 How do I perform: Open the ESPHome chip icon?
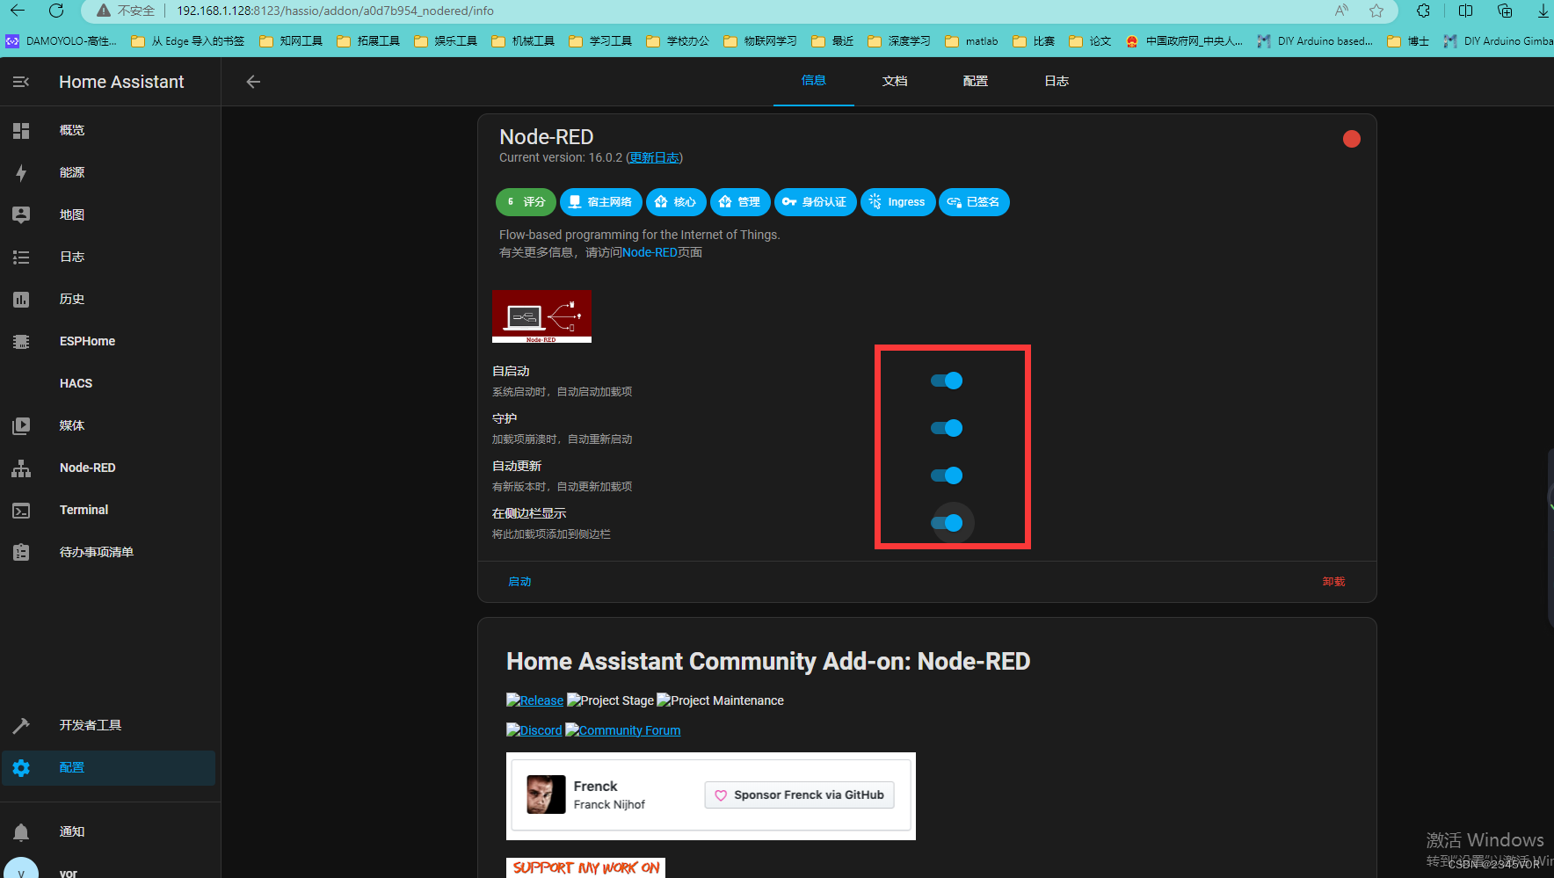[21, 341]
